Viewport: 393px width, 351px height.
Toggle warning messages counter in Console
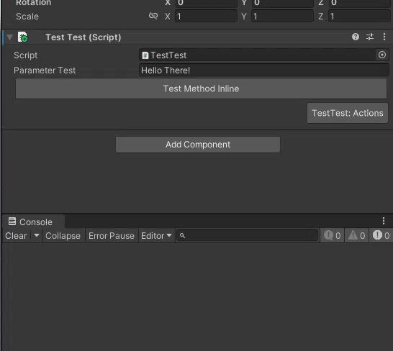click(357, 235)
